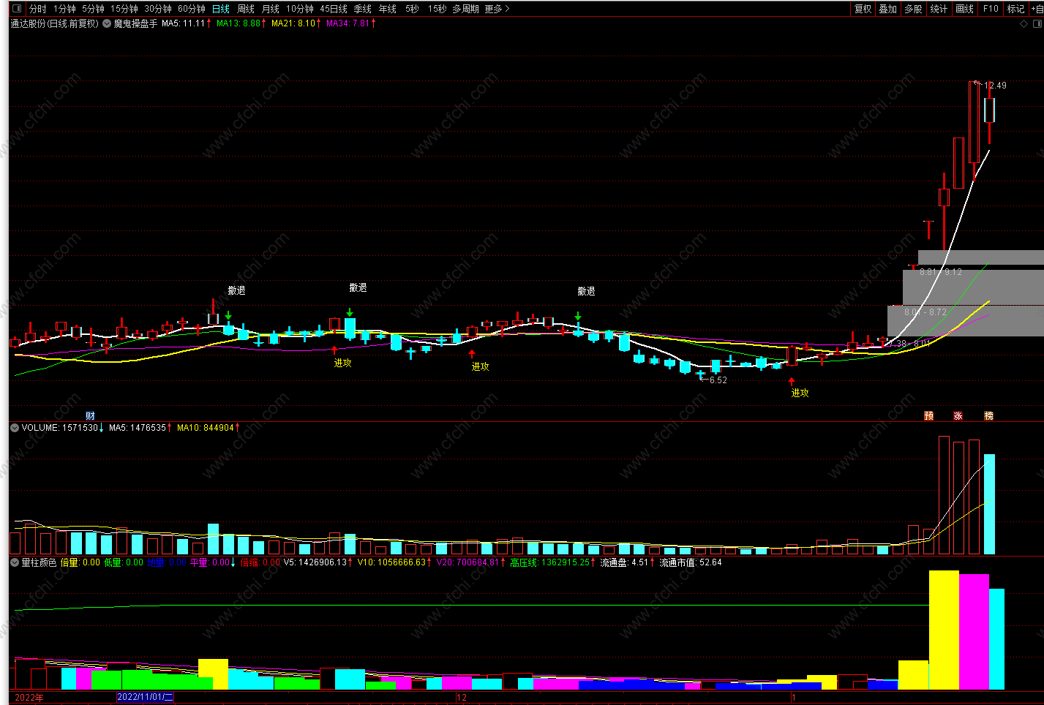The height and width of the screenshot is (705, 1044).
Task: Select the 60分钟 period tab
Action: point(192,9)
